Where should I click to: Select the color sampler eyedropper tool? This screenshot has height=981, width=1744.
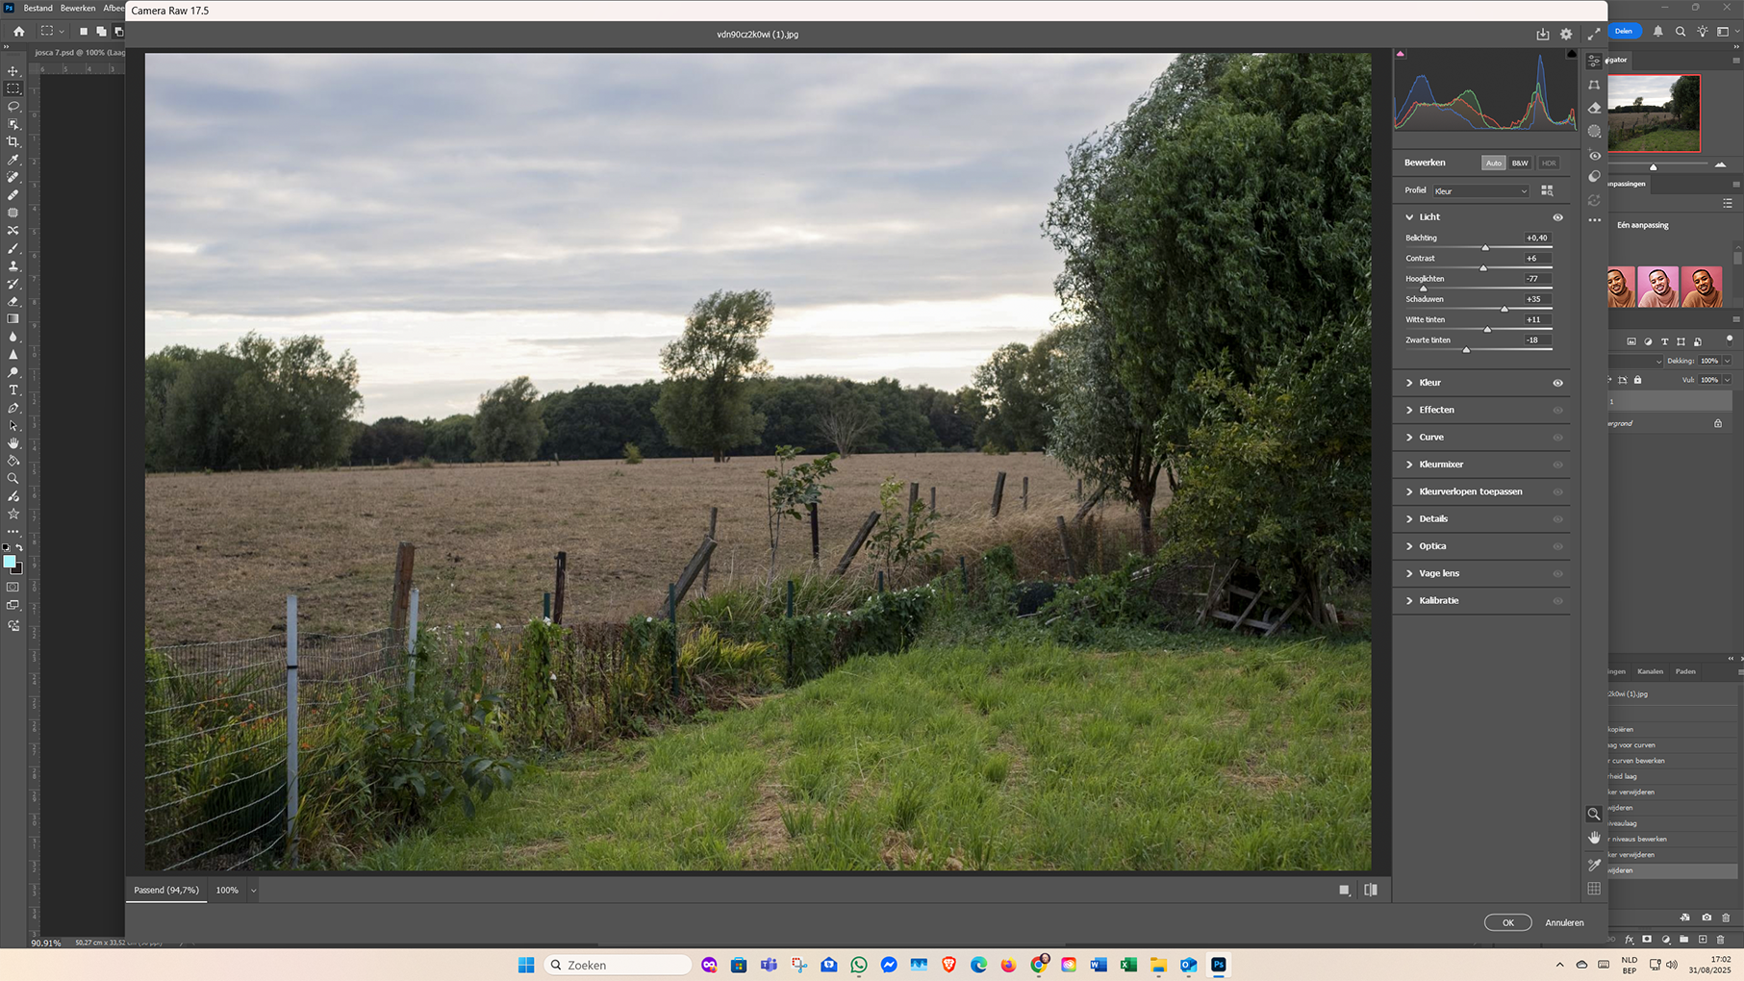1594,864
